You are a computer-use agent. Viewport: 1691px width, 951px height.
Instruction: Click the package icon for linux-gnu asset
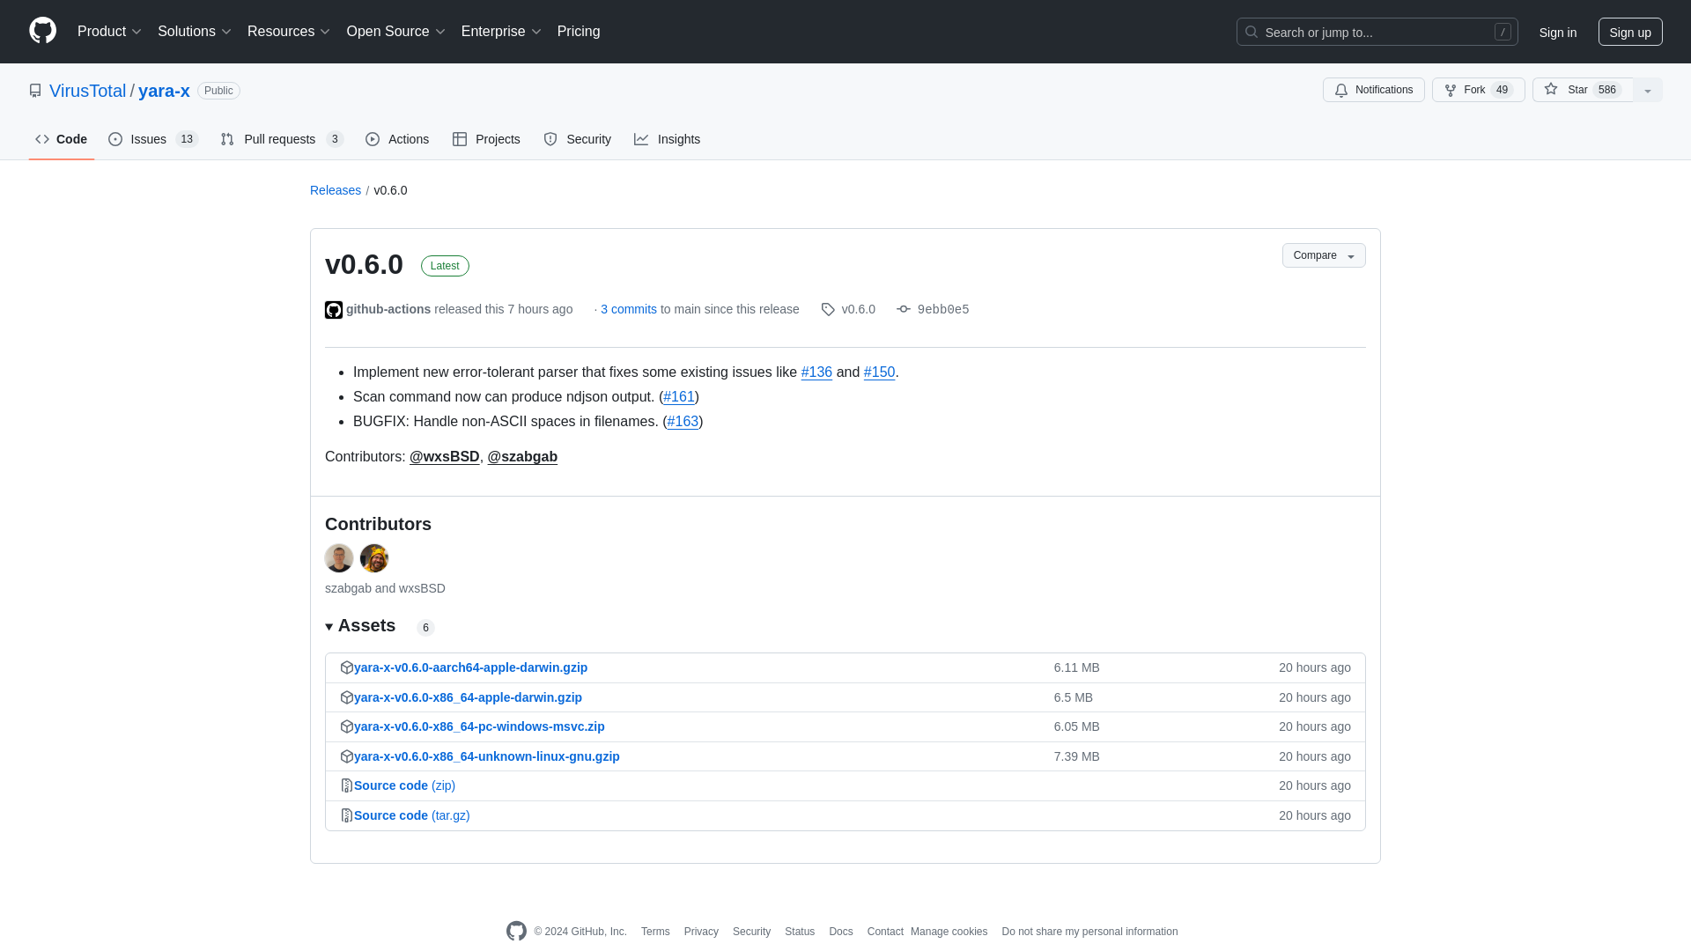347,757
